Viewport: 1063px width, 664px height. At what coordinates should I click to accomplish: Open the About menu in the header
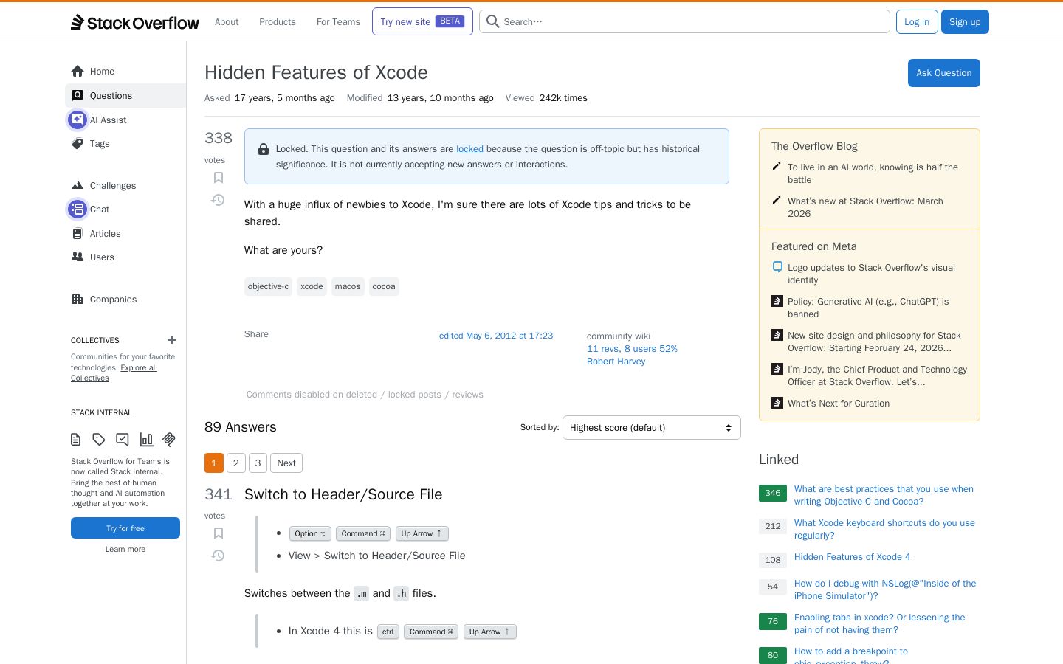pos(227,22)
